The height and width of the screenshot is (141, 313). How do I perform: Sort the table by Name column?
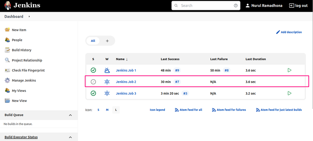(122, 59)
